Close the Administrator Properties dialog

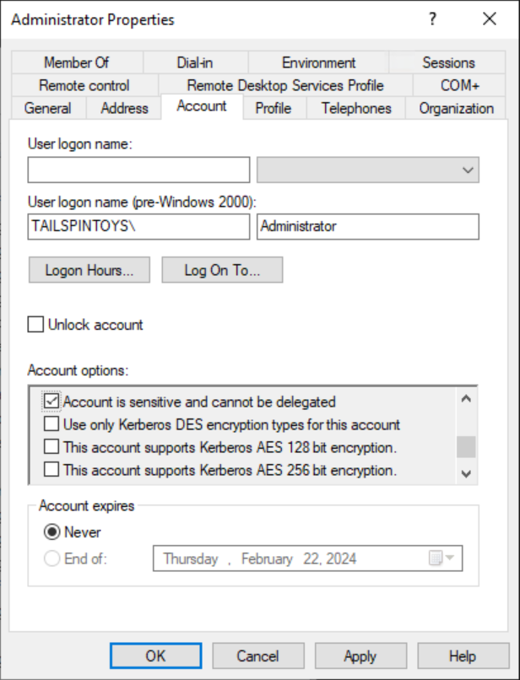490,19
